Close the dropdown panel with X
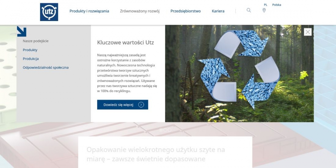 point(308,32)
